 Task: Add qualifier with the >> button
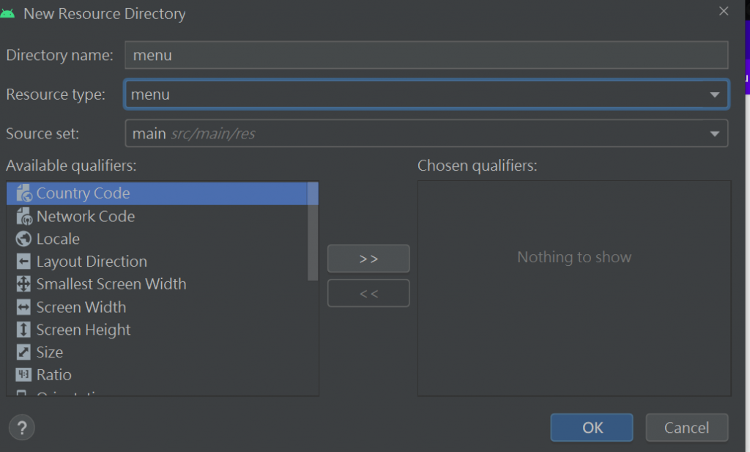click(x=368, y=259)
